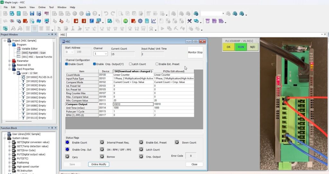This screenshot has width=329, height=174.
Task: Click the Redo arrow icon
Action: click(x=113, y=14)
